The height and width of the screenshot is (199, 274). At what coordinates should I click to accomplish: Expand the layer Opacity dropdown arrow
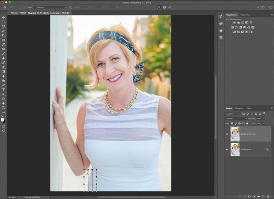click(263, 119)
